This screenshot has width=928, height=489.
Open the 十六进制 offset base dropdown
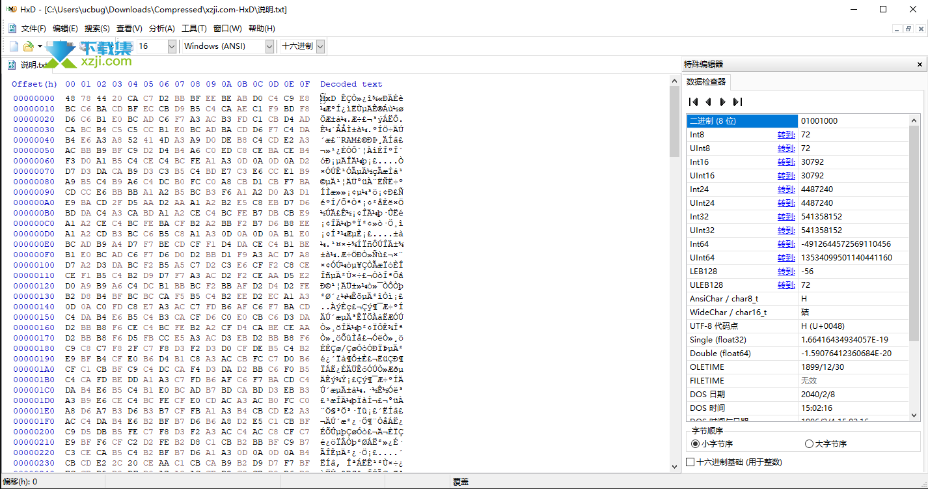(320, 46)
